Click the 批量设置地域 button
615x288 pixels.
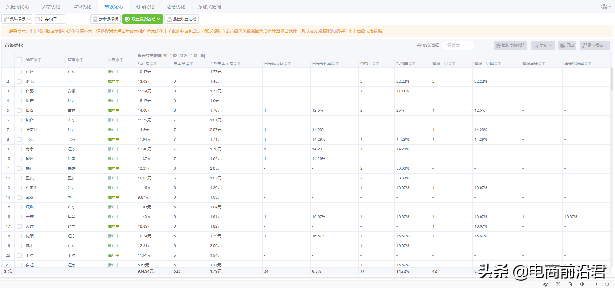point(182,19)
